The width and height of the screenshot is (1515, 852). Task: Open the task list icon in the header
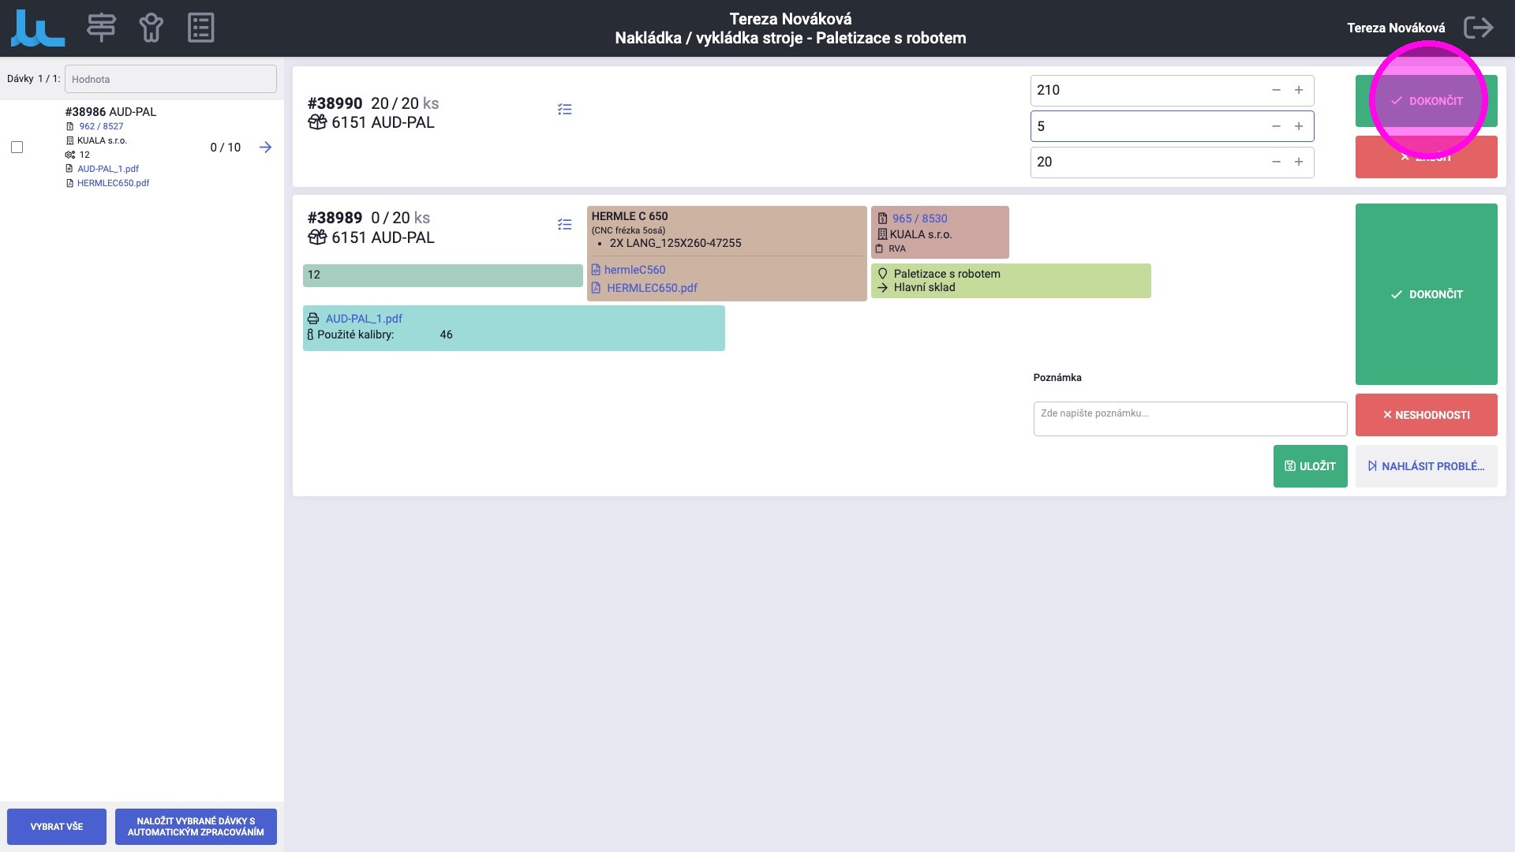pos(200,28)
